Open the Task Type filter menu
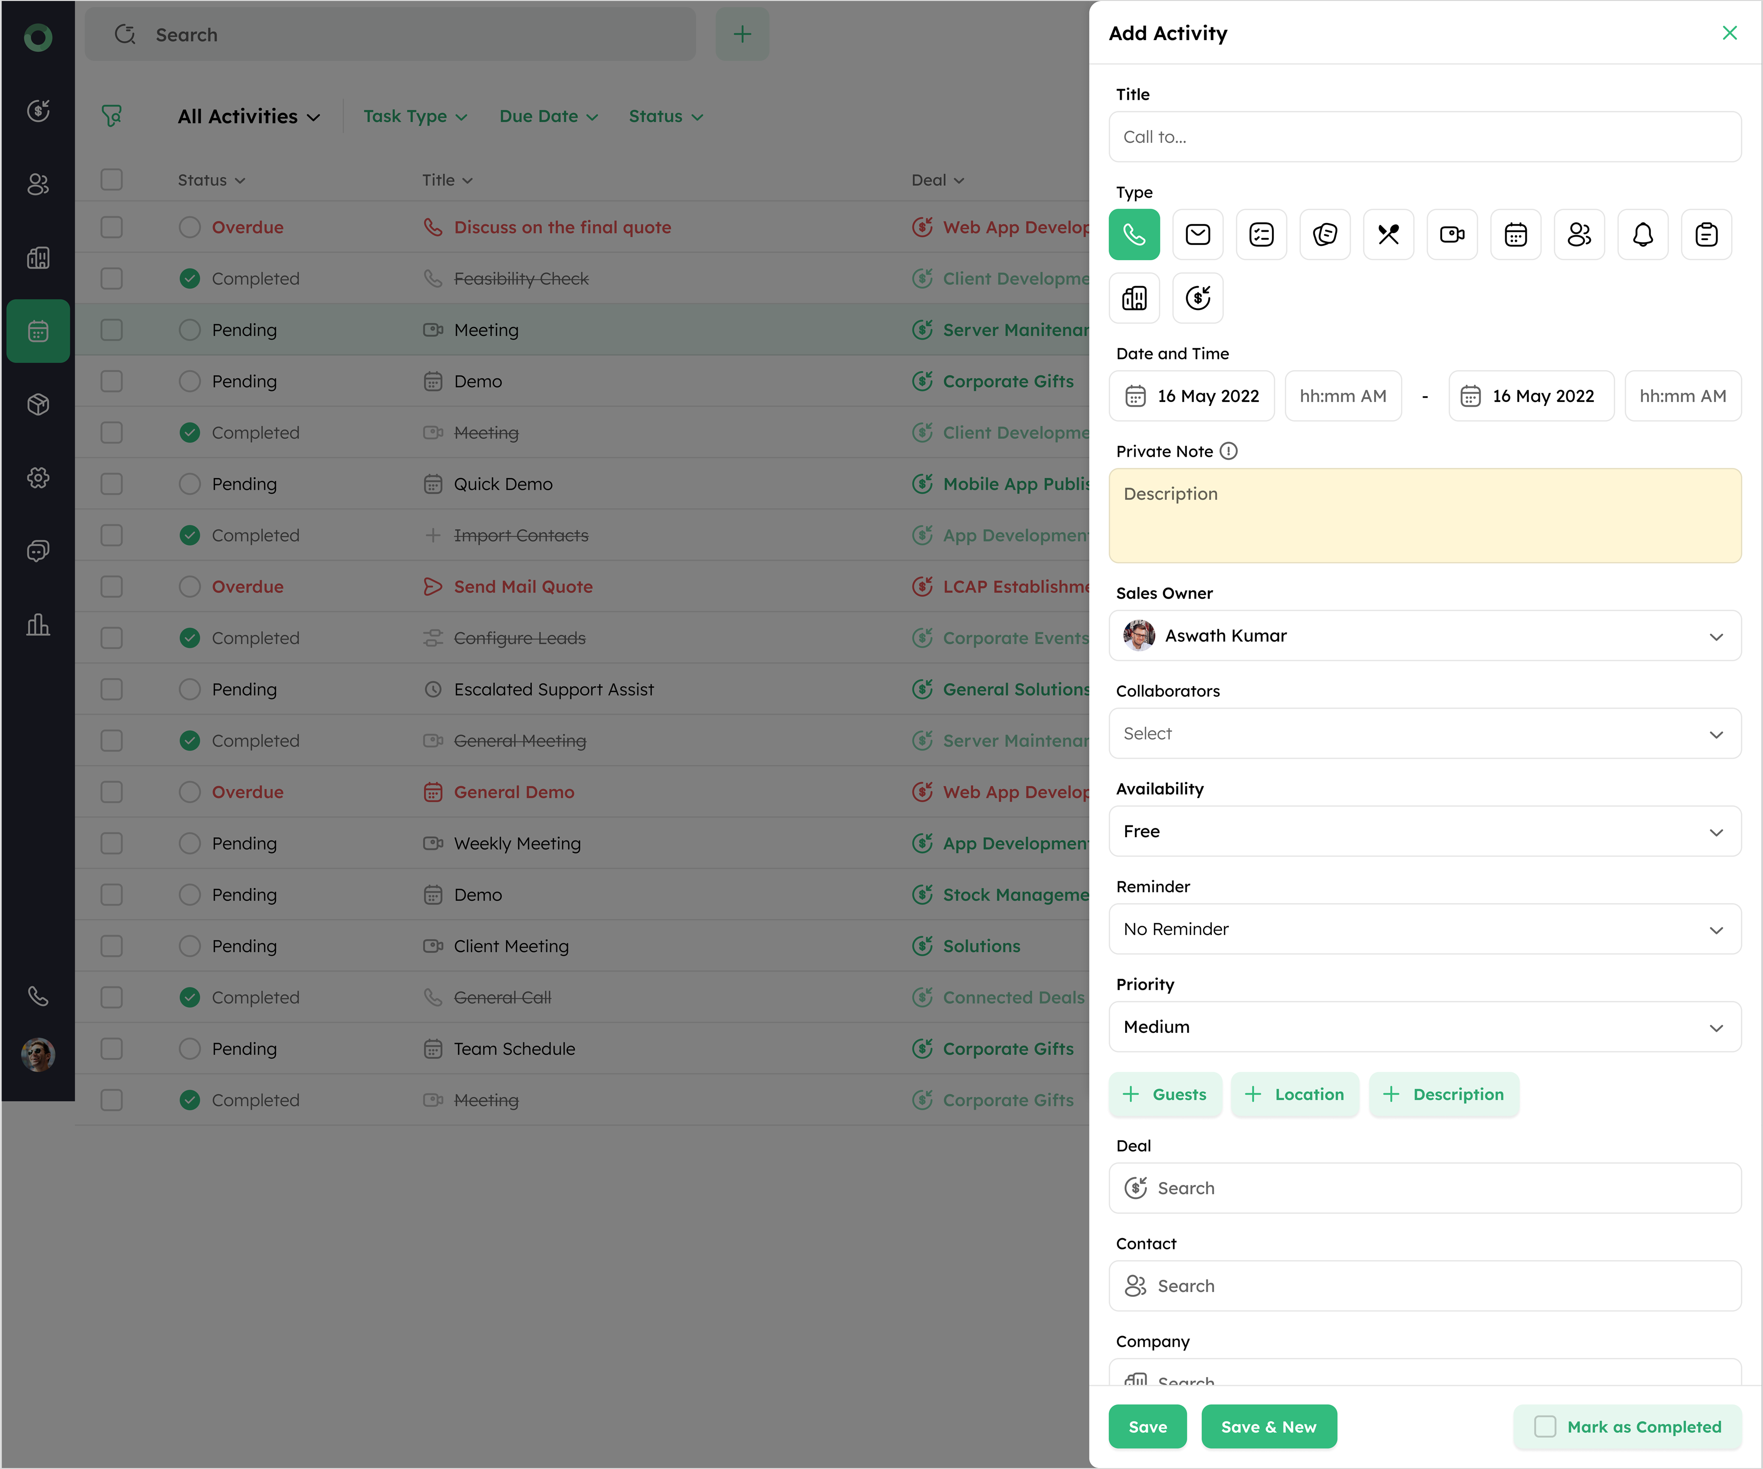Image resolution: width=1763 pixels, height=1469 pixels. coord(415,117)
